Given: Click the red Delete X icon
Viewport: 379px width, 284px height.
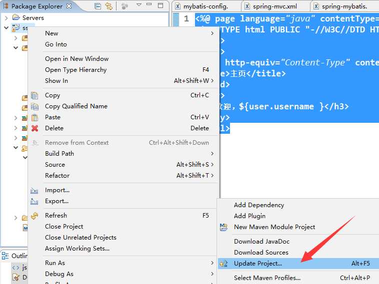Looking at the screenshot, I should [34, 128].
